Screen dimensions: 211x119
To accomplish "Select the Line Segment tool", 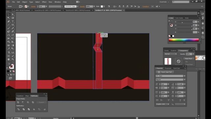I will (9, 25).
